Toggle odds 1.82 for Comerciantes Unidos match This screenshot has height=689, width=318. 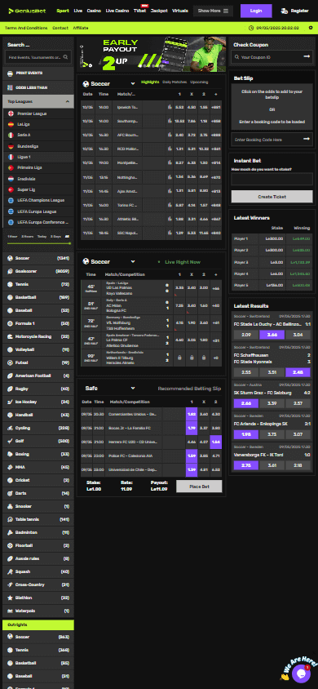pyautogui.click(x=192, y=414)
